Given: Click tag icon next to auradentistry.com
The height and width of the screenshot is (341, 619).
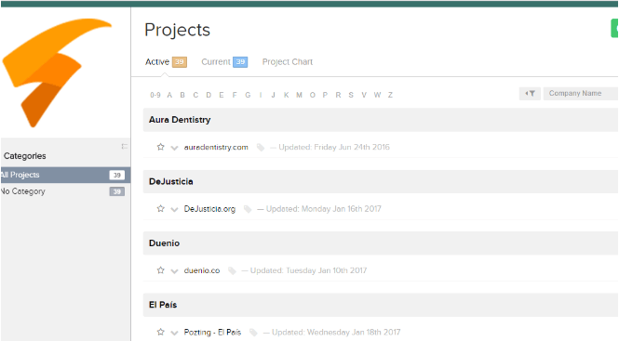Looking at the screenshot, I should 261,148.
